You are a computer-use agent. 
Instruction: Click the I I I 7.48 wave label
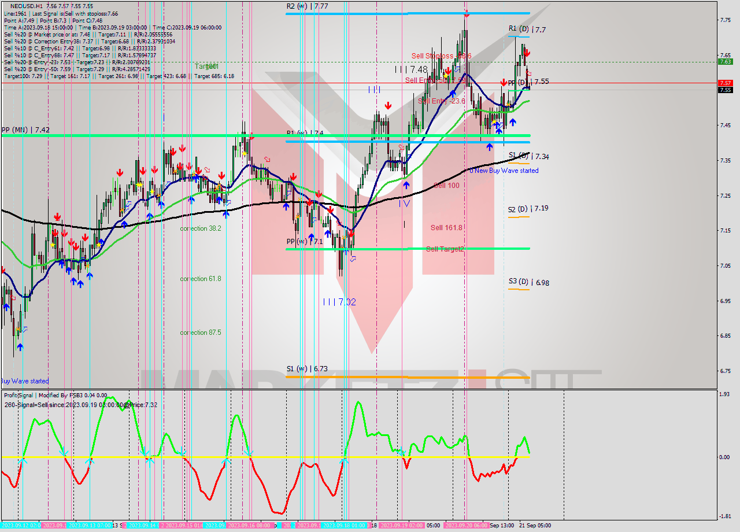(411, 69)
